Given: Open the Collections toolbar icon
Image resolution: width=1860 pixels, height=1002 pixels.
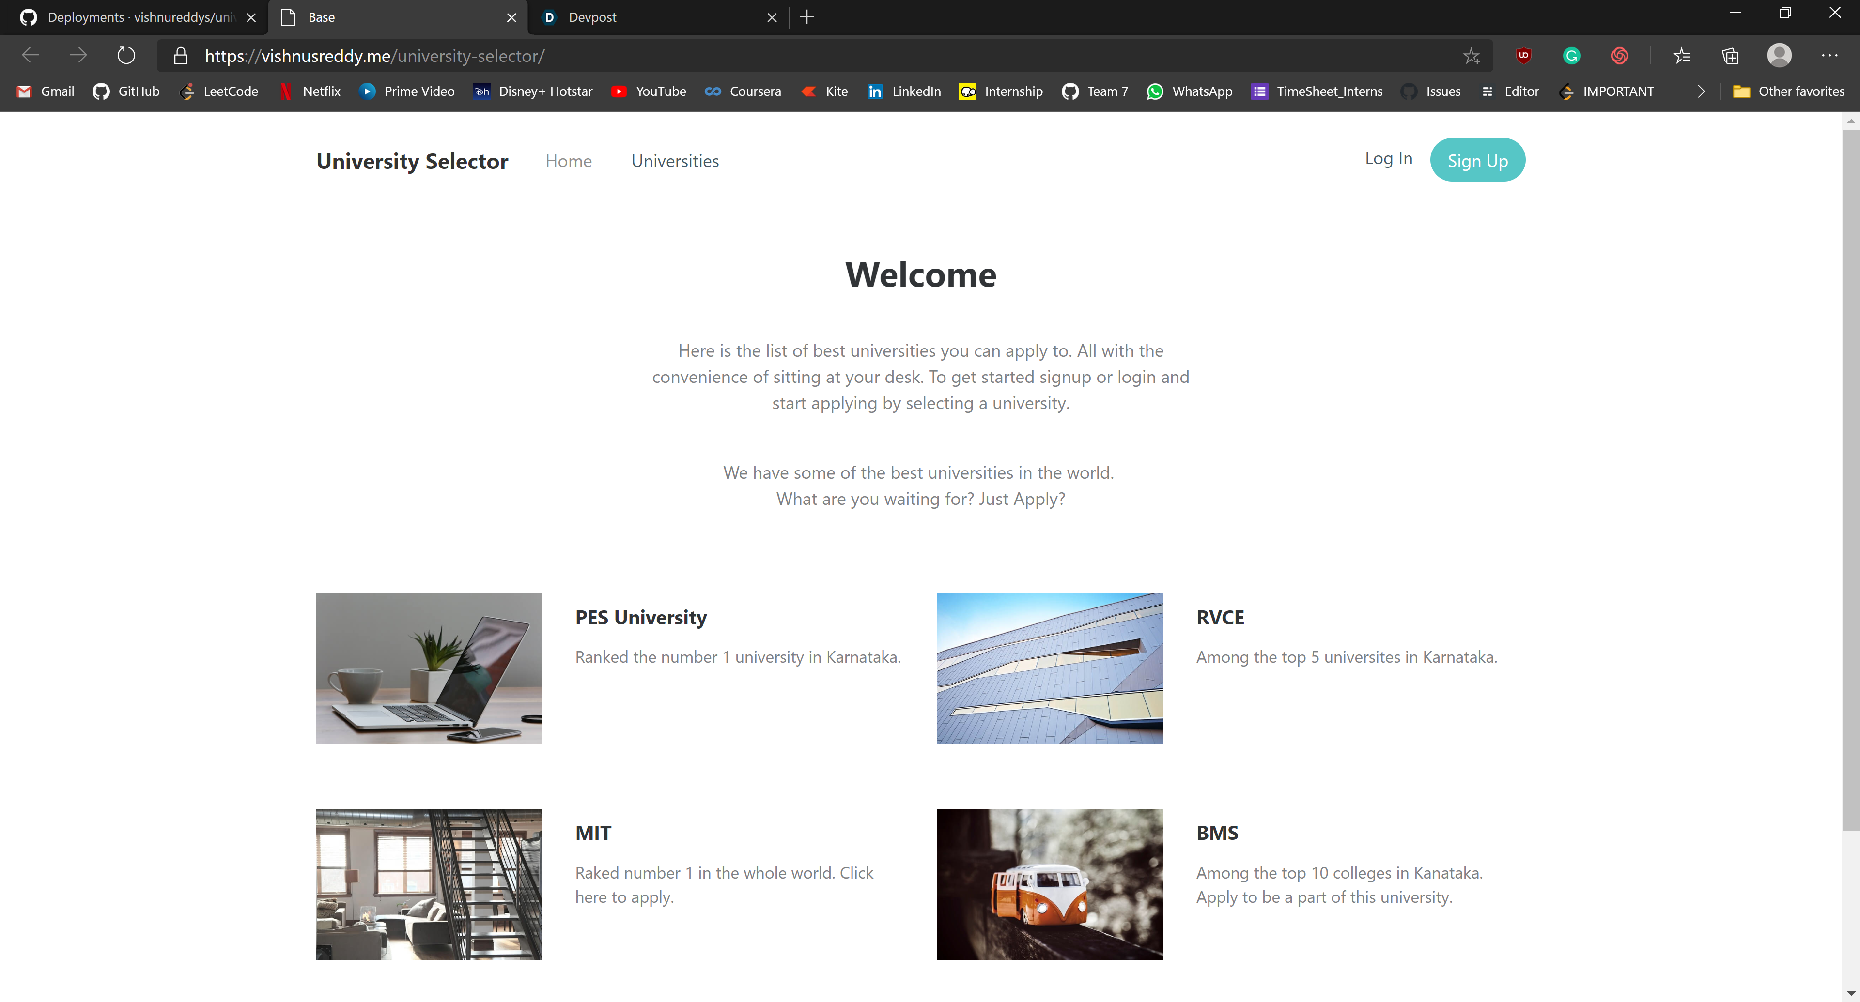Looking at the screenshot, I should (1730, 56).
